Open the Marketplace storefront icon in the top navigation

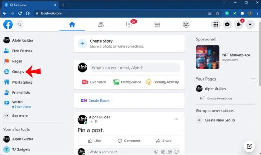pyautogui.click(x=157, y=25)
